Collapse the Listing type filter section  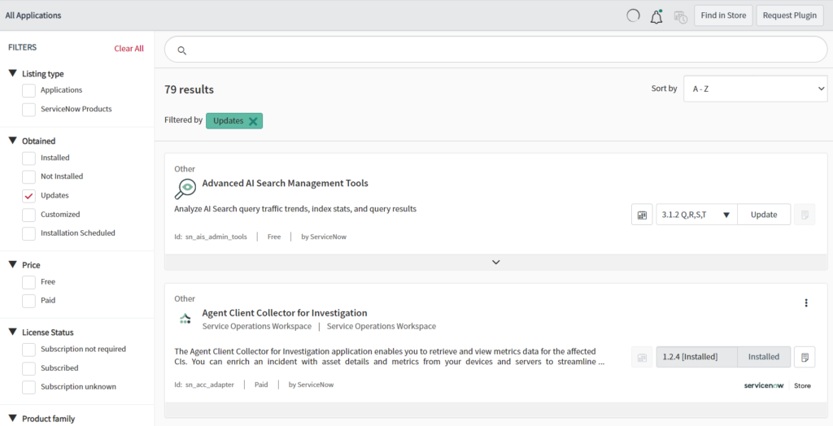point(13,73)
